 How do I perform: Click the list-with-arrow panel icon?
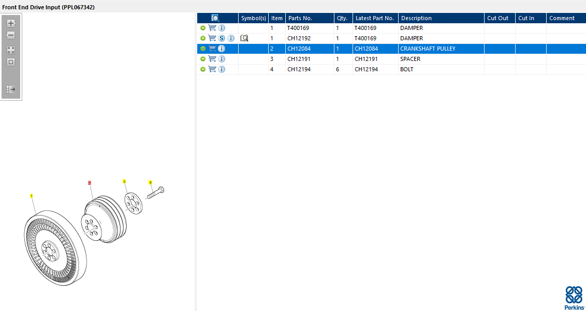pyautogui.click(x=11, y=89)
